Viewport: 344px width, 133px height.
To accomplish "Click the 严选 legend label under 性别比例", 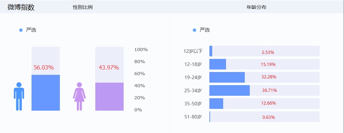I will 31,30.
